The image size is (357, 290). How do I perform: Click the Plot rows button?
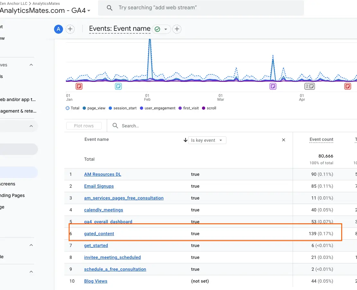(84, 126)
